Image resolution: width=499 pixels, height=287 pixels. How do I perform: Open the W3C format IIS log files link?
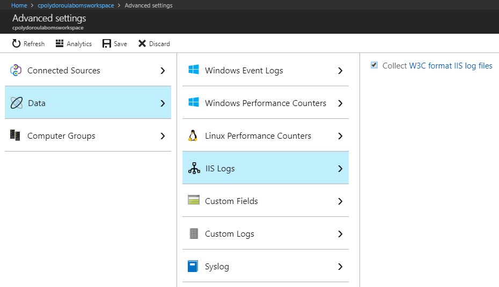coord(451,66)
